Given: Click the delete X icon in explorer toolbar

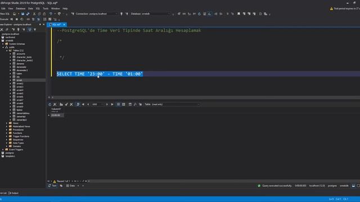Looking at the screenshot, I should [2, 30].
